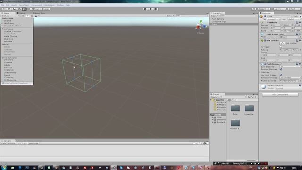Click the Play button

click(146, 9)
